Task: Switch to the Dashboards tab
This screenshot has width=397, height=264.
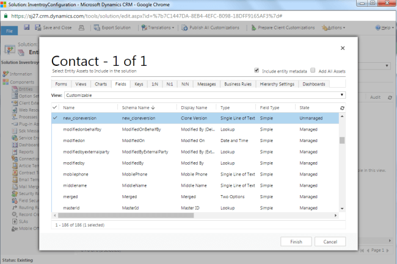Action: 314,84
